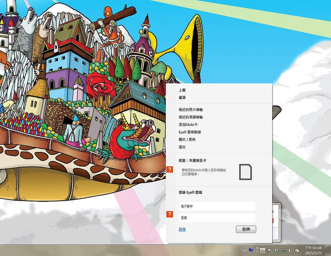Click the taskbar clock showing 03:44

pyautogui.click(x=313, y=250)
